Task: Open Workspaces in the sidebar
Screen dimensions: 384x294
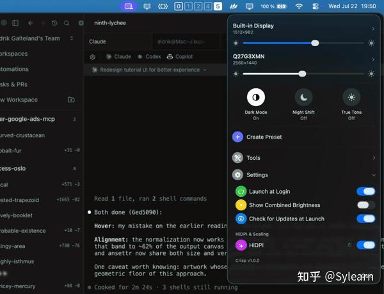Action: pyautogui.click(x=13, y=54)
